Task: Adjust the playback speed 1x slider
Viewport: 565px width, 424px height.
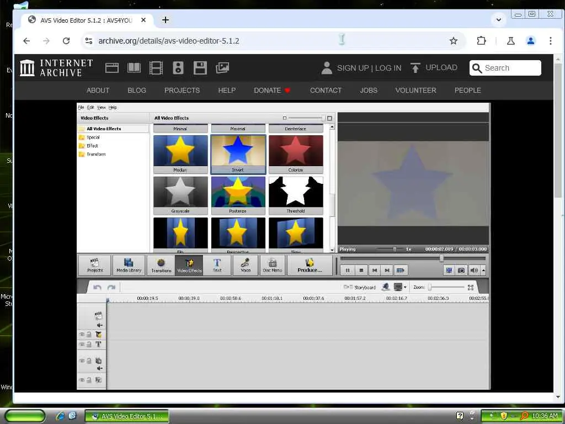Action: 390,249
